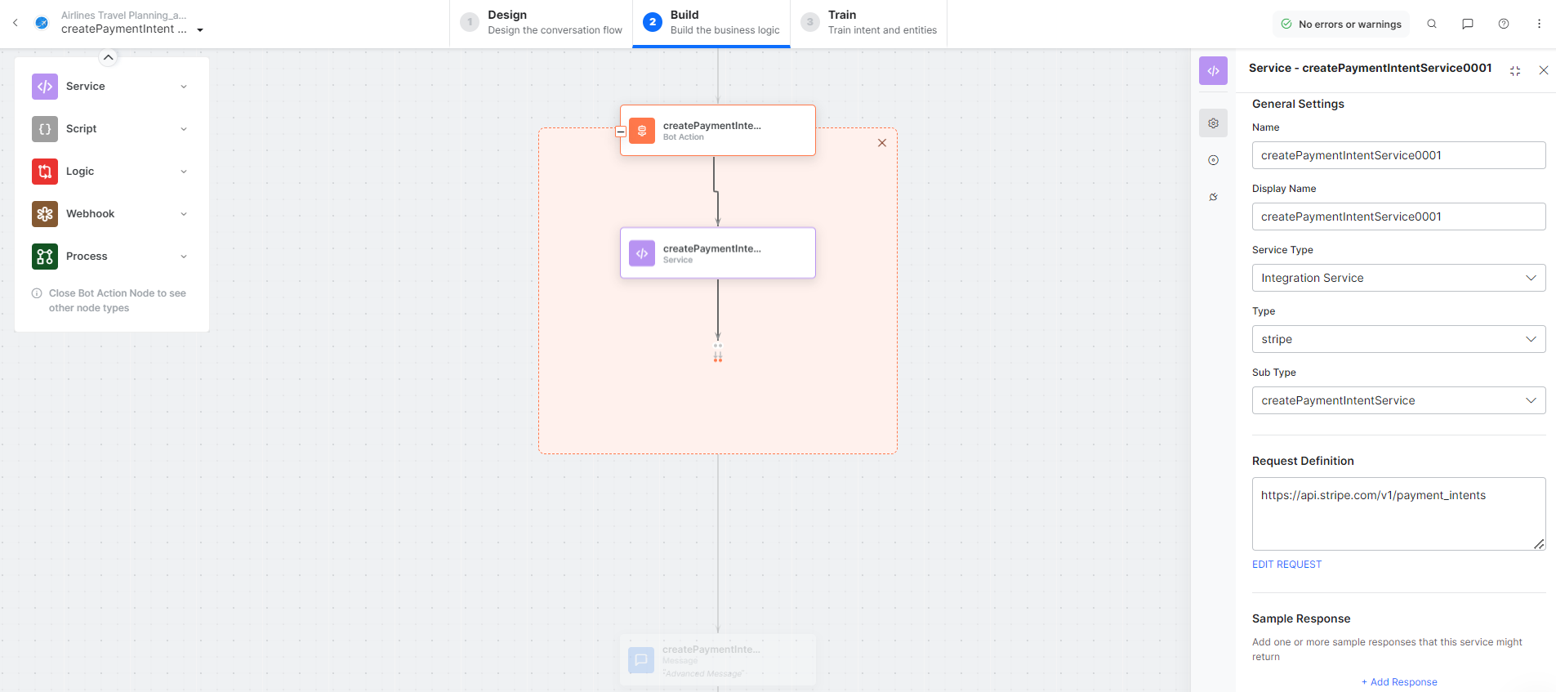Collapse the node palette with up chevron
Screen dimensions: 1556x692
[x=108, y=57]
